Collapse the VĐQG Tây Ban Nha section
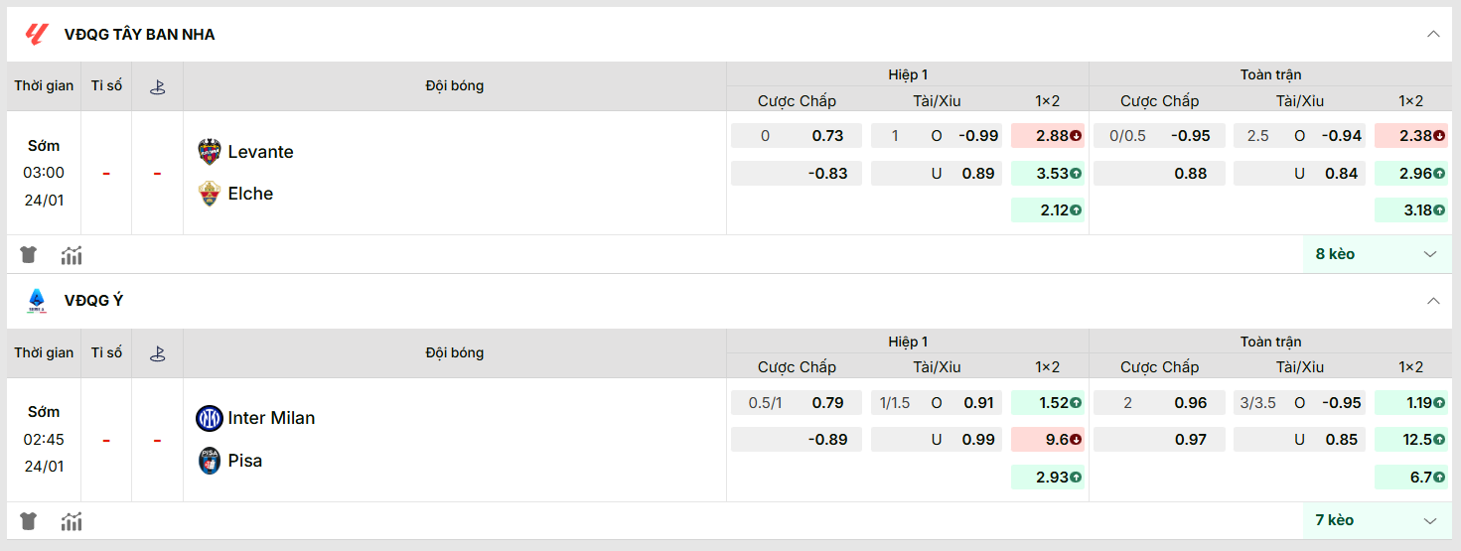The width and height of the screenshot is (1461, 551). click(1433, 35)
